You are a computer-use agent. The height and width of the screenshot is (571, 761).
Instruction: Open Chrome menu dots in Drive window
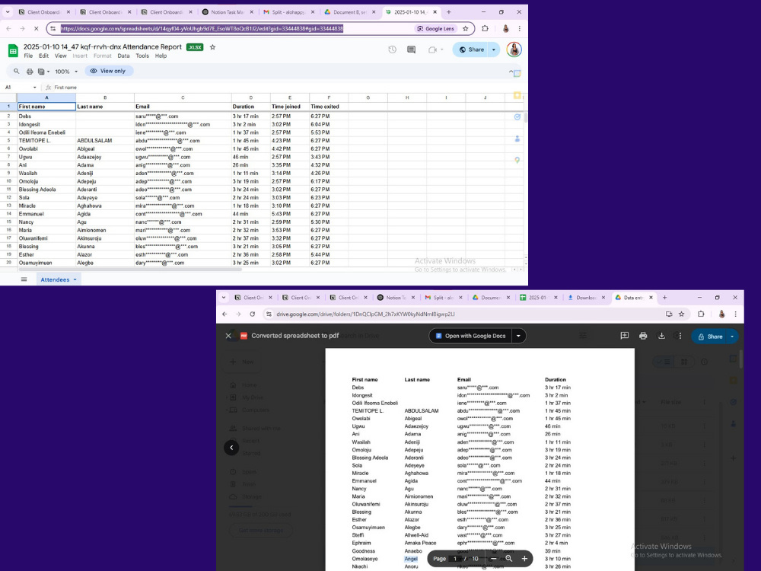pos(736,314)
